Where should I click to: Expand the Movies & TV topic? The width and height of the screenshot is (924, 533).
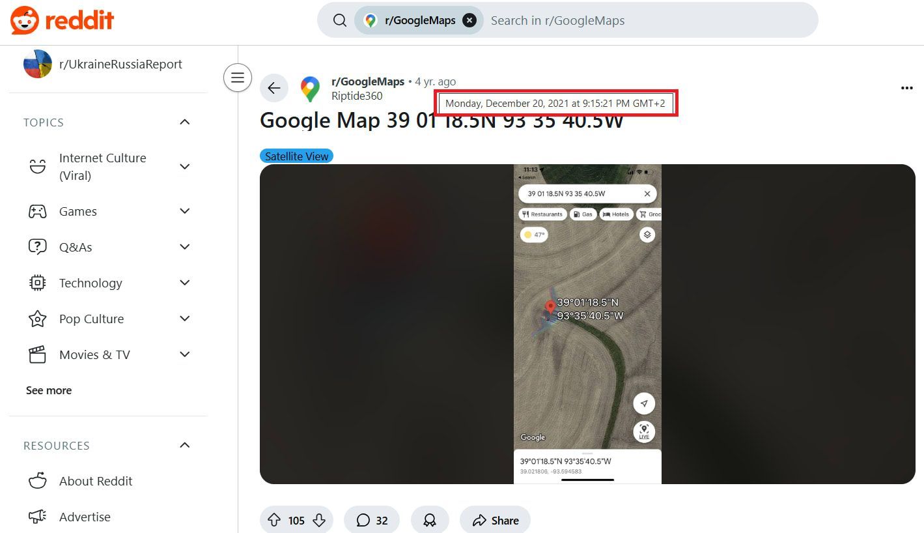coord(185,354)
